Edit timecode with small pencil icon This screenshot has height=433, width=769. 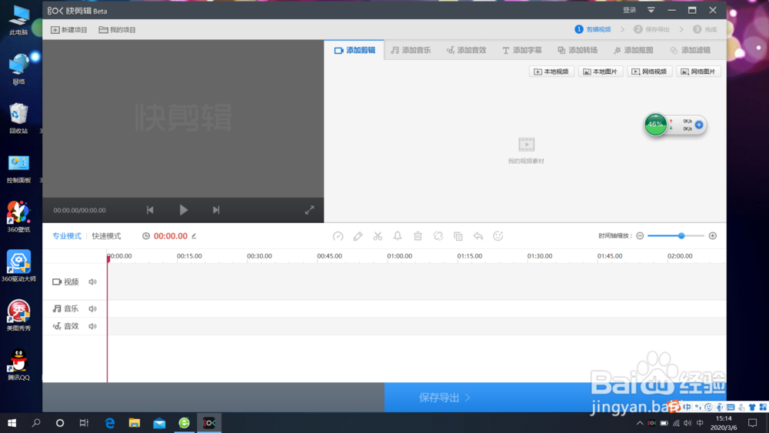tap(195, 236)
